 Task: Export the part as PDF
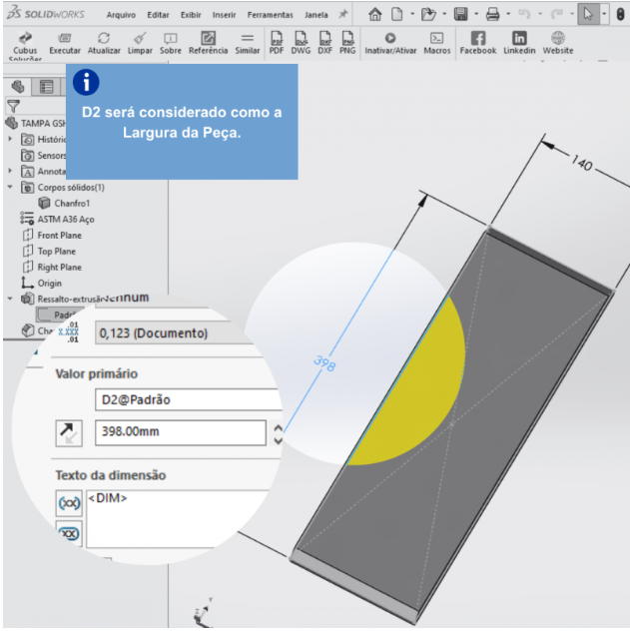[x=277, y=38]
